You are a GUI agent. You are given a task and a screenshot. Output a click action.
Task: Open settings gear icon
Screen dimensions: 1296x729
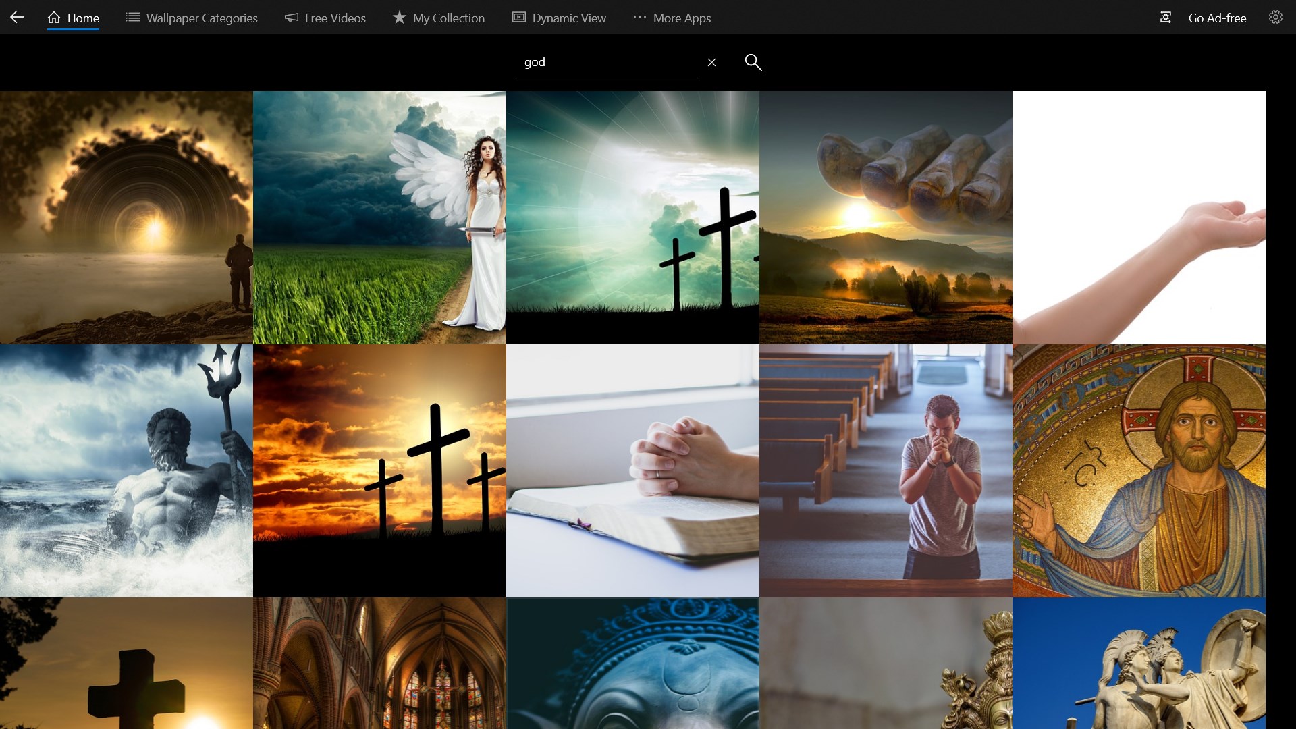[1275, 18]
